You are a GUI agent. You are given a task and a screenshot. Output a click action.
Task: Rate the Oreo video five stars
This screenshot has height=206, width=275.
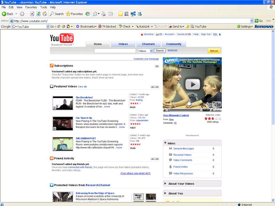220,118
